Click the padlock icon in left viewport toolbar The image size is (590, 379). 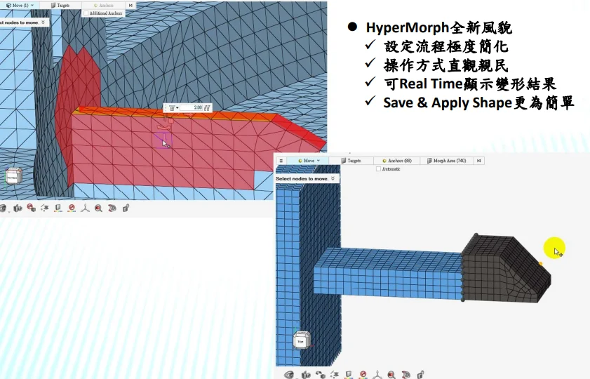[x=126, y=208]
